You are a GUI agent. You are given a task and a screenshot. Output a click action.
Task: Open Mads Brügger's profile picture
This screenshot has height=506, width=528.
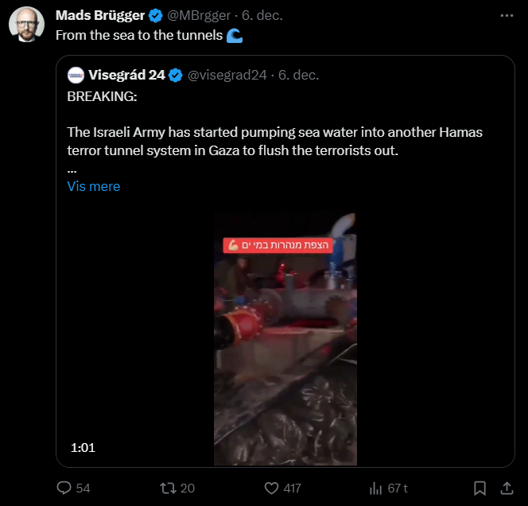26,25
